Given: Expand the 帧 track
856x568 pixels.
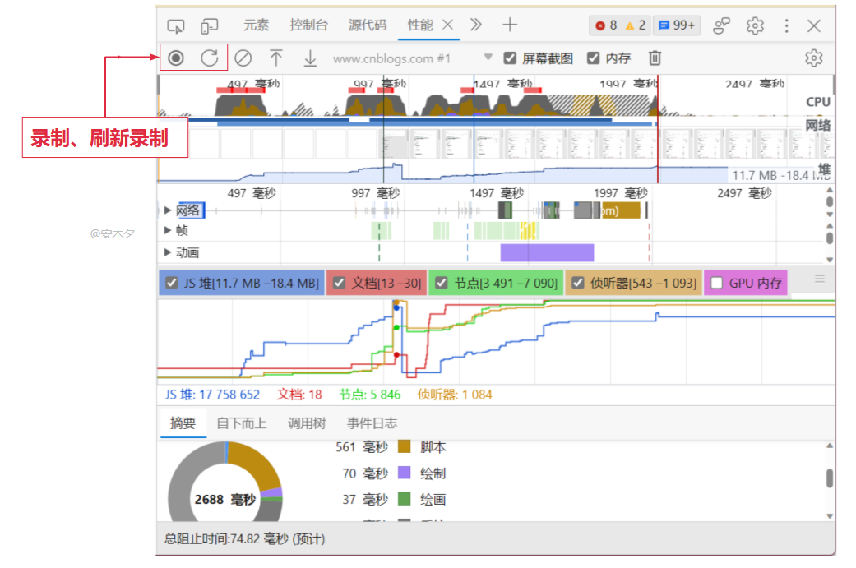Looking at the screenshot, I should click(x=168, y=231).
